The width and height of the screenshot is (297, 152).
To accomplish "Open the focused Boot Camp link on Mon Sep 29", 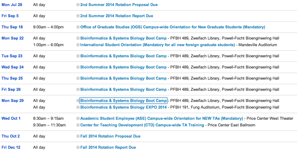I will pyautogui.click(x=123, y=101).
